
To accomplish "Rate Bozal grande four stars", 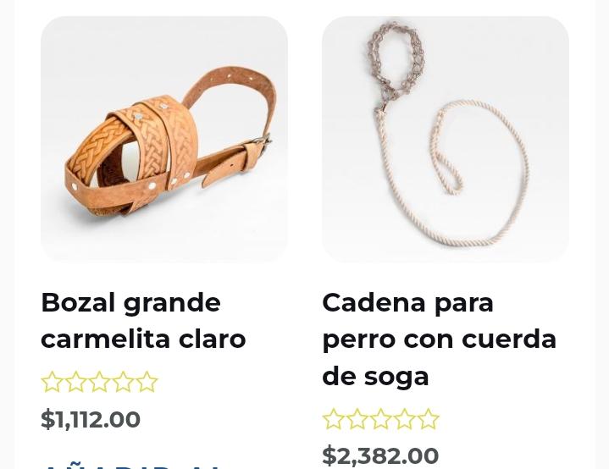I will tap(123, 382).
